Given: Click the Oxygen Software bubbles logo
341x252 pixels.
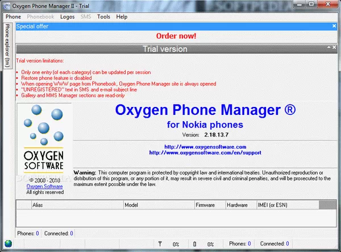Looking at the screenshot, I should (x=44, y=138).
